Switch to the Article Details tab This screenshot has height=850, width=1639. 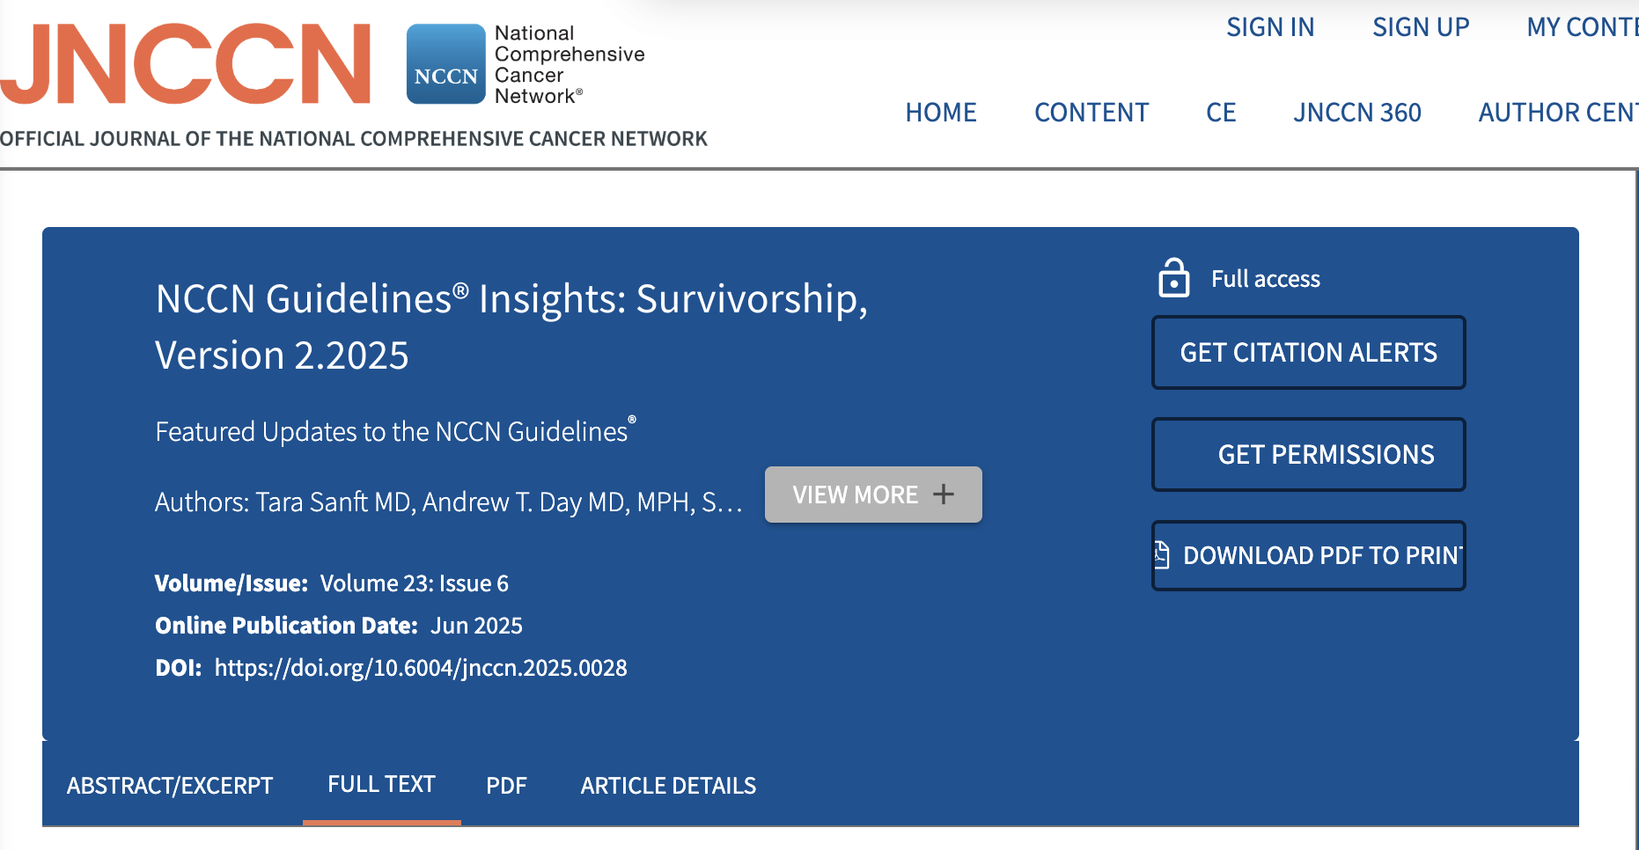668,785
